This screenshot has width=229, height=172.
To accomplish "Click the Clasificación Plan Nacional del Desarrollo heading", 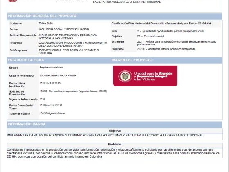I will click(162, 23).
